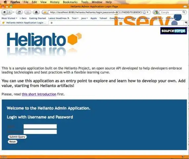Open the Help menu

pos(109,2)
